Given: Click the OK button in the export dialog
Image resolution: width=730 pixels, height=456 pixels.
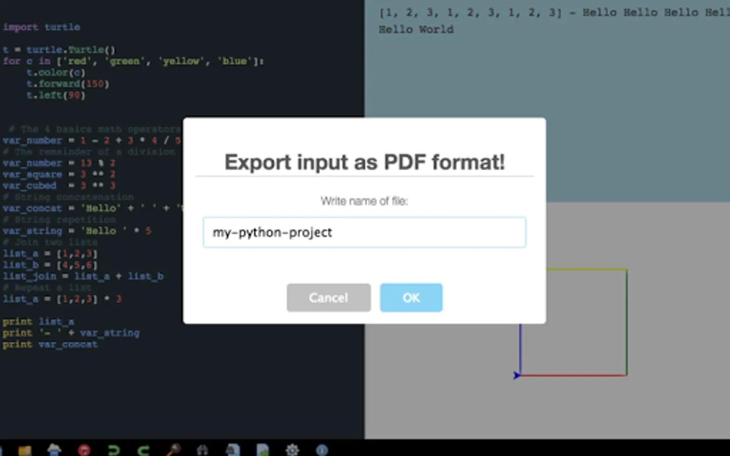Looking at the screenshot, I should pyautogui.click(x=411, y=297).
